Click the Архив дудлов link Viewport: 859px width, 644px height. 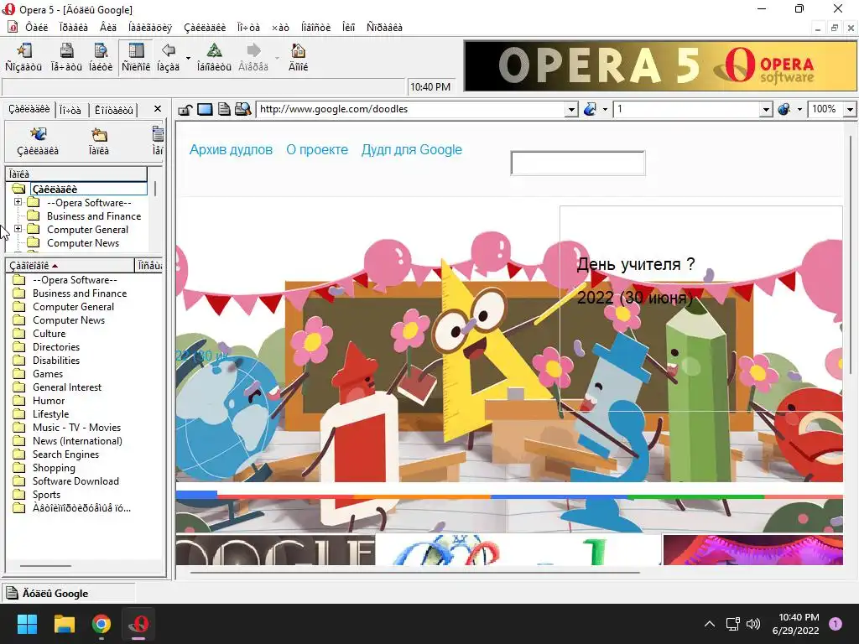[231, 149]
